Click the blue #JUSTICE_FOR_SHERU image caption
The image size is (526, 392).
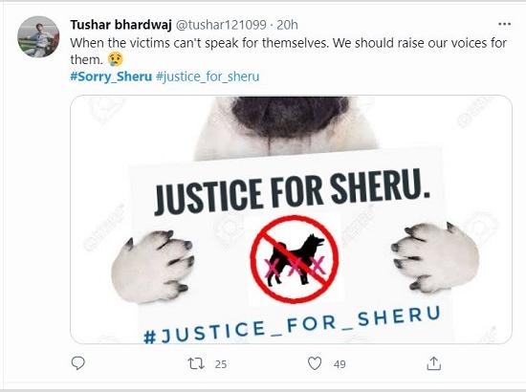(292, 325)
